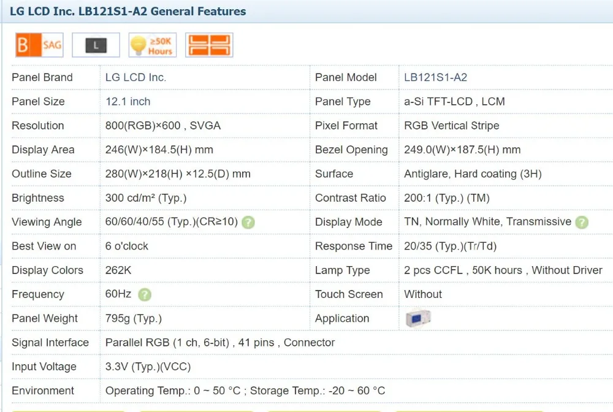
Task: Select the 60Hz frequency value
Action: coord(118,294)
